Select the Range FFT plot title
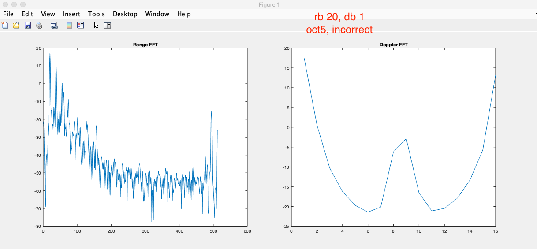The width and height of the screenshot is (537, 249). [145, 45]
